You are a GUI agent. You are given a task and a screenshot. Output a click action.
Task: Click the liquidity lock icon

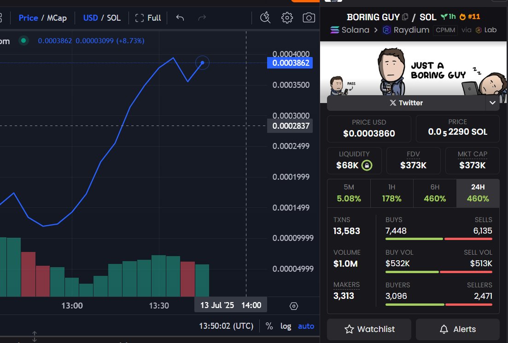[x=367, y=166]
